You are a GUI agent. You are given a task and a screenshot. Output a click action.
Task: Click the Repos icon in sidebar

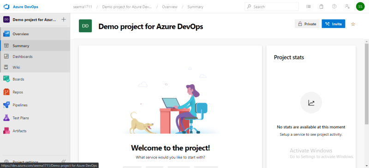click(6, 92)
